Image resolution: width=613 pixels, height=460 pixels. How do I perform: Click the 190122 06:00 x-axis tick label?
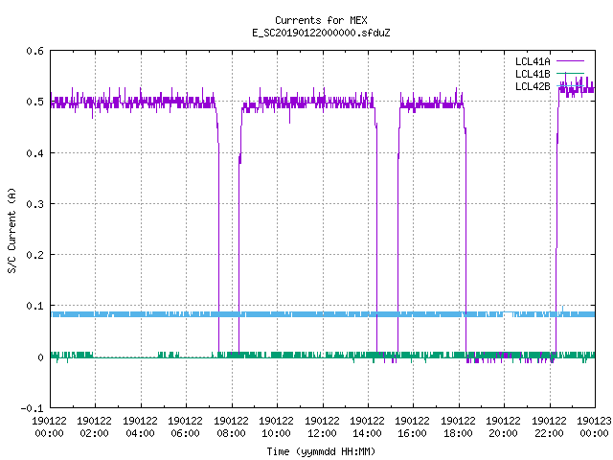pos(185,427)
